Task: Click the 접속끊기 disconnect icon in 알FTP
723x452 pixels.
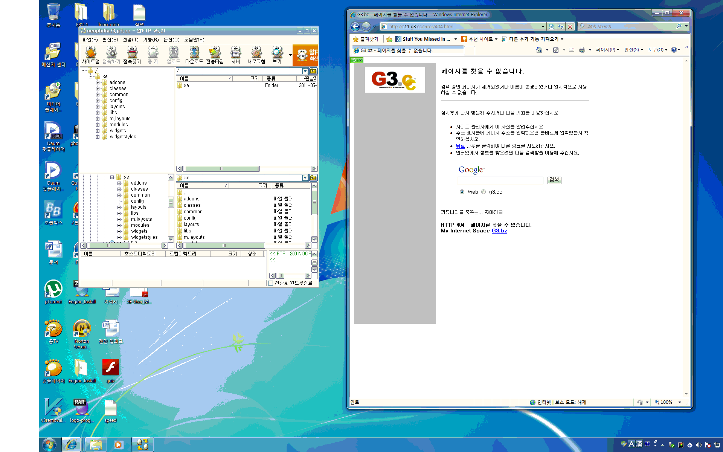Action: pyautogui.click(x=132, y=55)
